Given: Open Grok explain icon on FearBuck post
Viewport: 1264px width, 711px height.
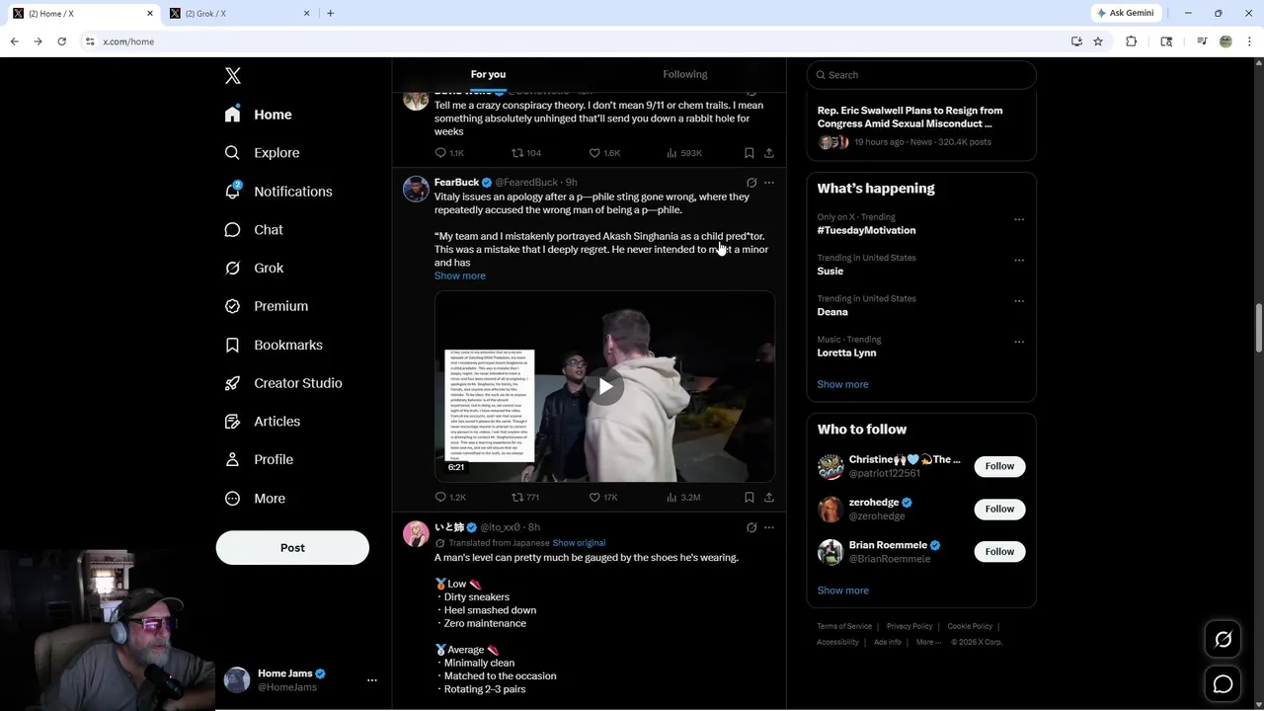Looking at the screenshot, I should click(x=751, y=183).
